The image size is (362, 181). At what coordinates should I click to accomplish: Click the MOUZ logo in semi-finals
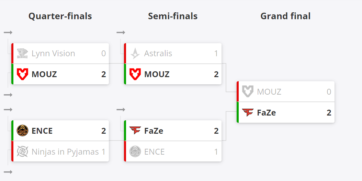135,74
